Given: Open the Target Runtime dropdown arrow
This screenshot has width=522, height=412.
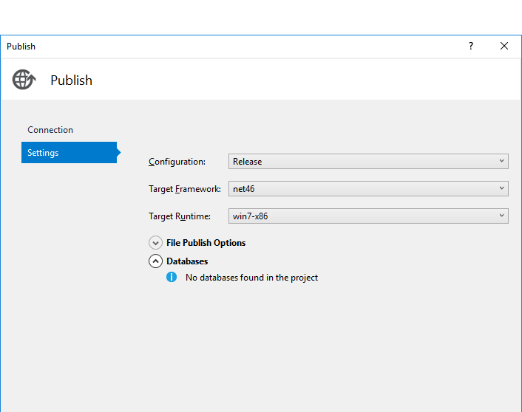Looking at the screenshot, I should [501, 216].
